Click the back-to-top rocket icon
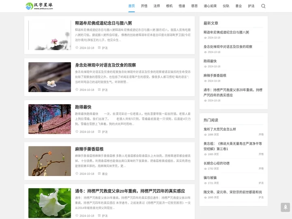 (x=285, y=207)
